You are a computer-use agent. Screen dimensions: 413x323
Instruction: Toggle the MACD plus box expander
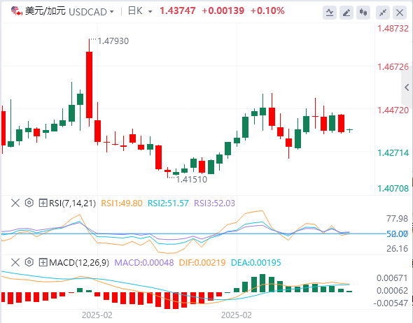pyautogui.click(x=43, y=262)
